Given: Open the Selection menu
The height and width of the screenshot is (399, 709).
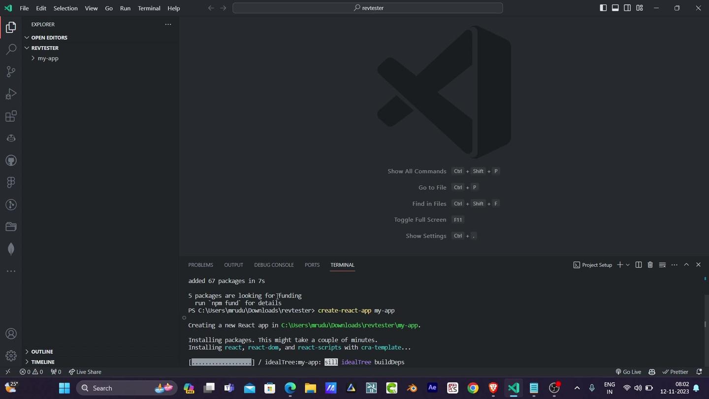Looking at the screenshot, I should pyautogui.click(x=65, y=8).
